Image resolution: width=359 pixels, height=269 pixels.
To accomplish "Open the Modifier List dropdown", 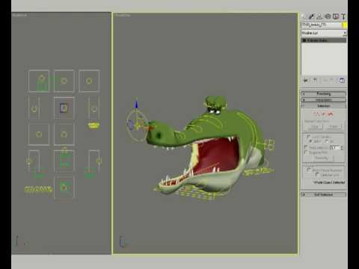I will click(324, 33).
